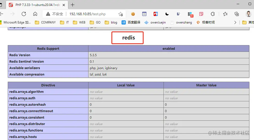The height and width of the screenshot is (140, 254).
Task: Expand the bookmarks overflow chevron
Action: (235, 22)
